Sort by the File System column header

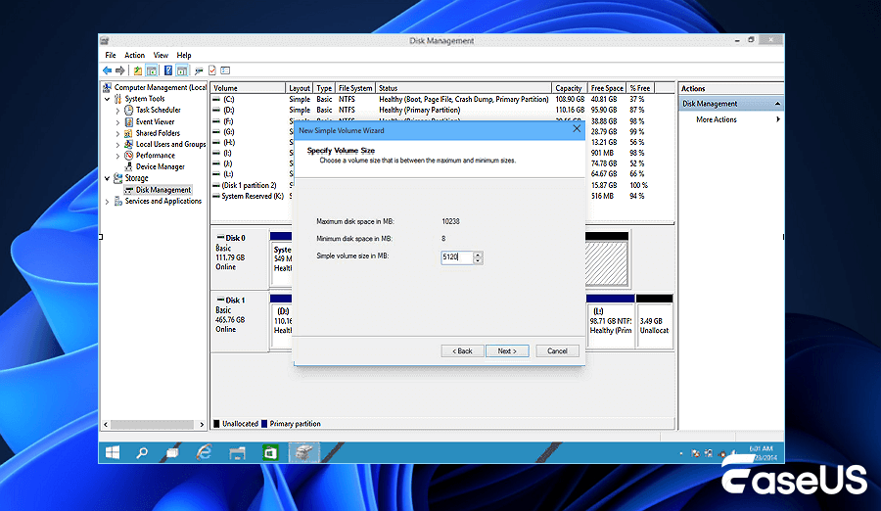[355, 88]
